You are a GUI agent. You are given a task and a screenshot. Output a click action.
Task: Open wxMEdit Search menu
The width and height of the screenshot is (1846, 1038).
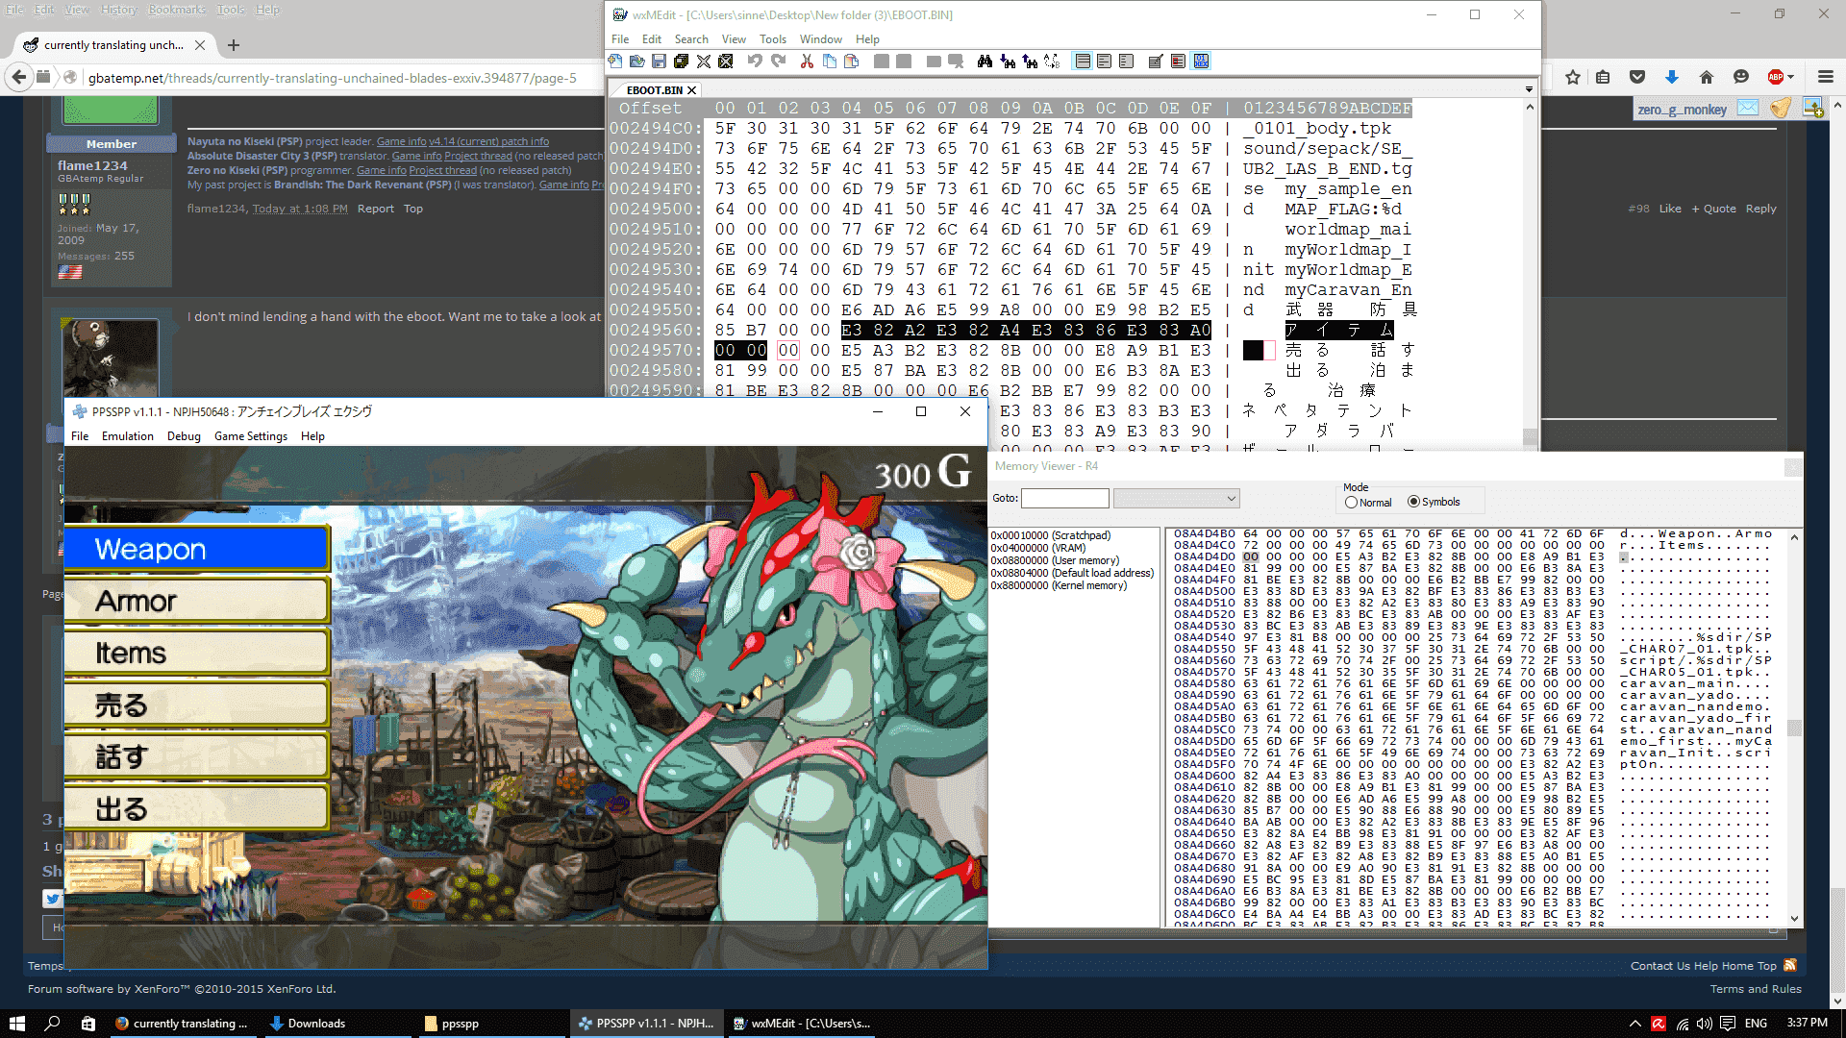(691, 39)
